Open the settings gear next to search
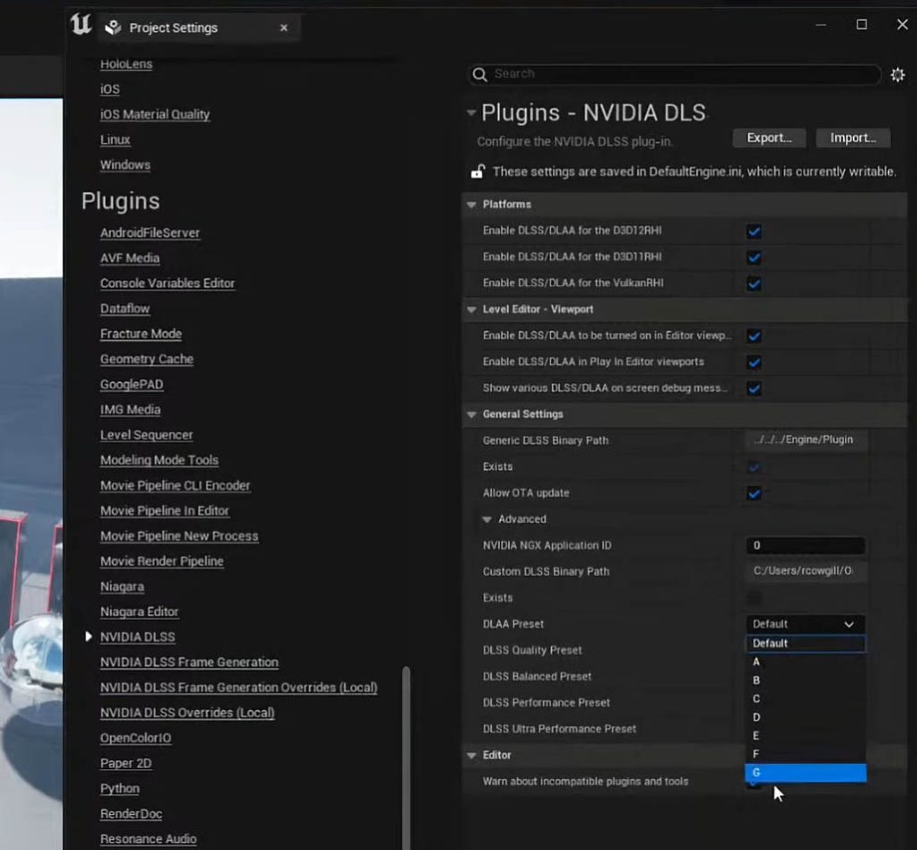This screenshot has width=917, height=850. pyautogui.click(x=897, y=74)
